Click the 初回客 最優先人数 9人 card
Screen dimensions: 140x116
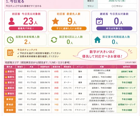tap(69, 21)
